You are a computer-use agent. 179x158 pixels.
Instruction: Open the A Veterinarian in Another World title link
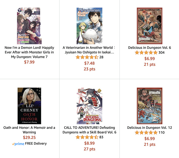coord(89,50)
